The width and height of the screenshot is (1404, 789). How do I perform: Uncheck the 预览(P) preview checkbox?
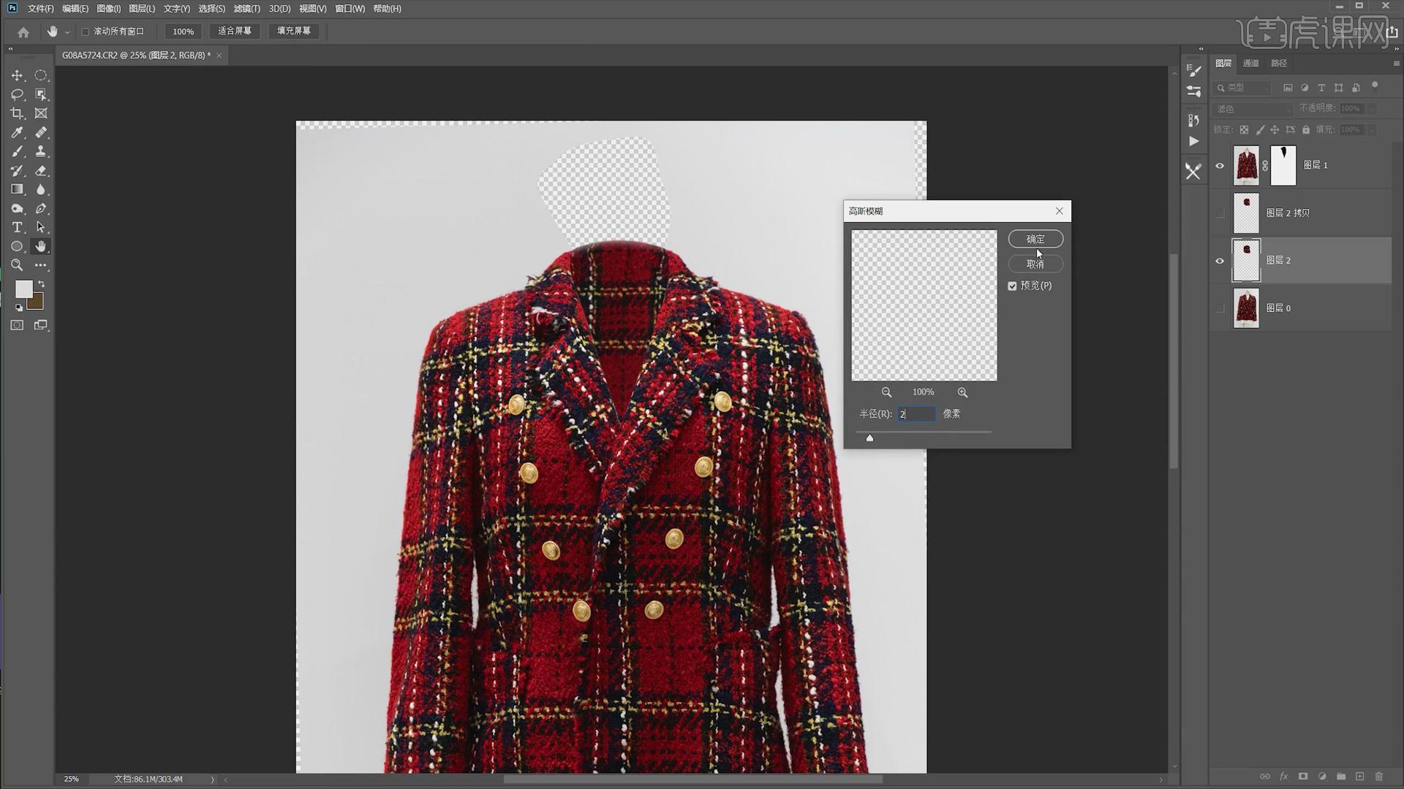tap(1012, 286)
